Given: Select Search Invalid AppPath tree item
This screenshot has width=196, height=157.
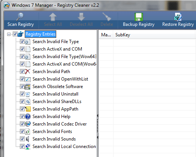Looking at the screenshot, I should (x=55, y=109).
